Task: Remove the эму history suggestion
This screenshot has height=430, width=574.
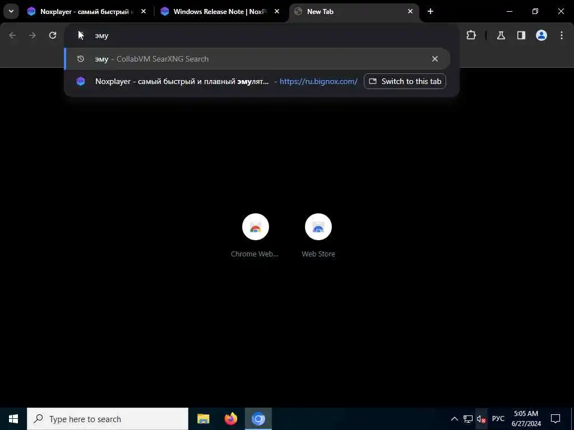Action: coord(435,59)
